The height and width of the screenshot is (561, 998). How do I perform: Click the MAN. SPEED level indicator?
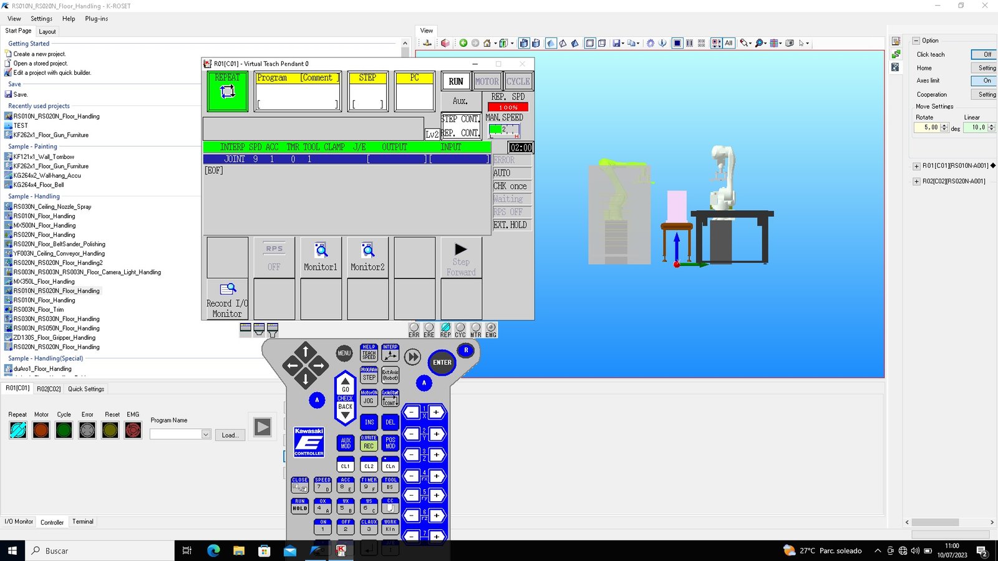point(504,130)
